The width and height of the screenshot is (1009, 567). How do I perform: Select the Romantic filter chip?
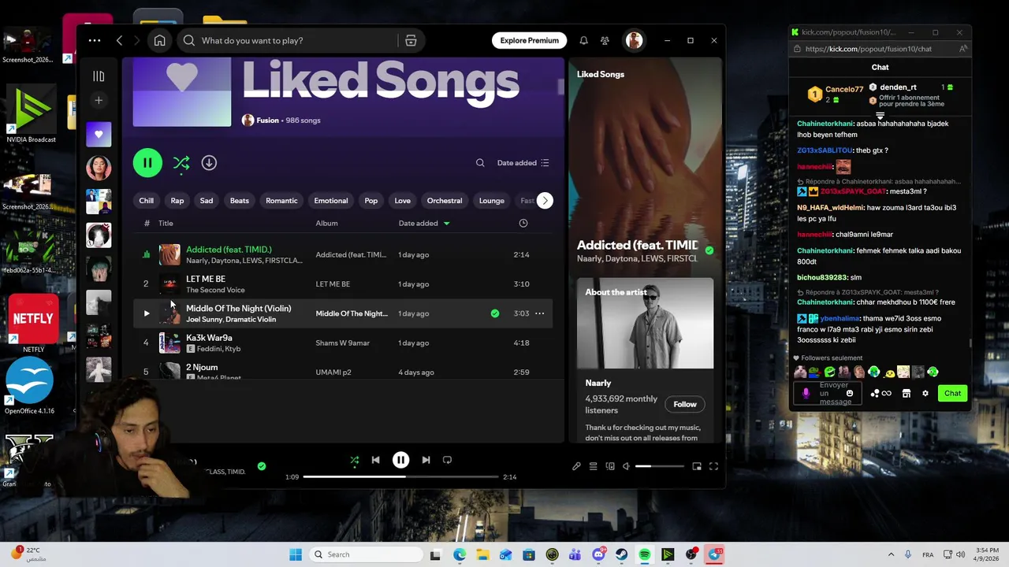click(281, 200)
